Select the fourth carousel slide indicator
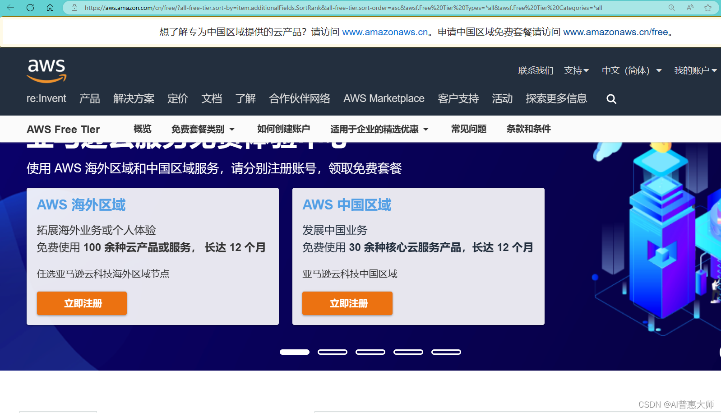Image resolution: width=721 pixels, height=413 pixels. click(x=408, y=352)
